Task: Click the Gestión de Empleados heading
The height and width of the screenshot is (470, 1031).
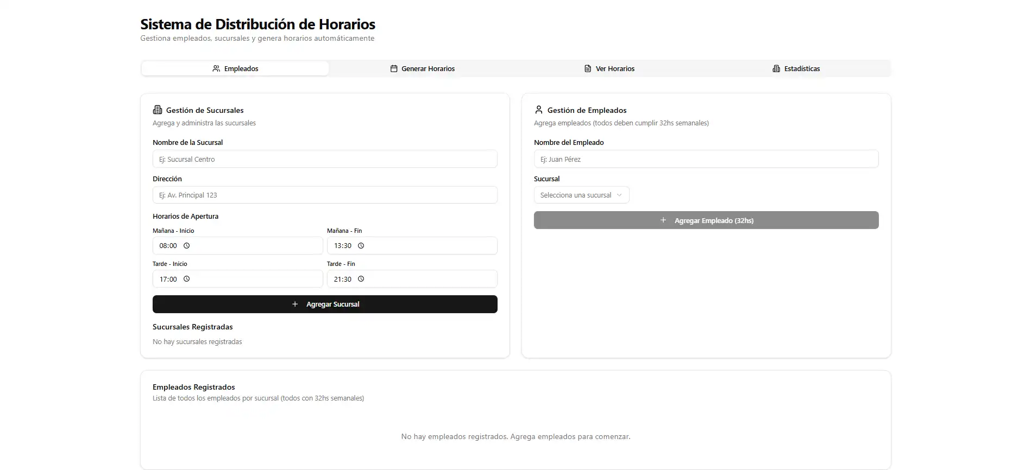Action: coord(587,110)
